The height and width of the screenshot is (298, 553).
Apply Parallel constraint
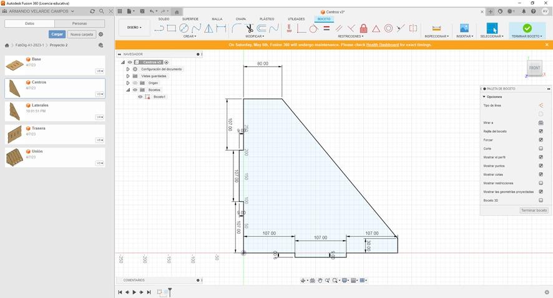click(x=339, y=28)
